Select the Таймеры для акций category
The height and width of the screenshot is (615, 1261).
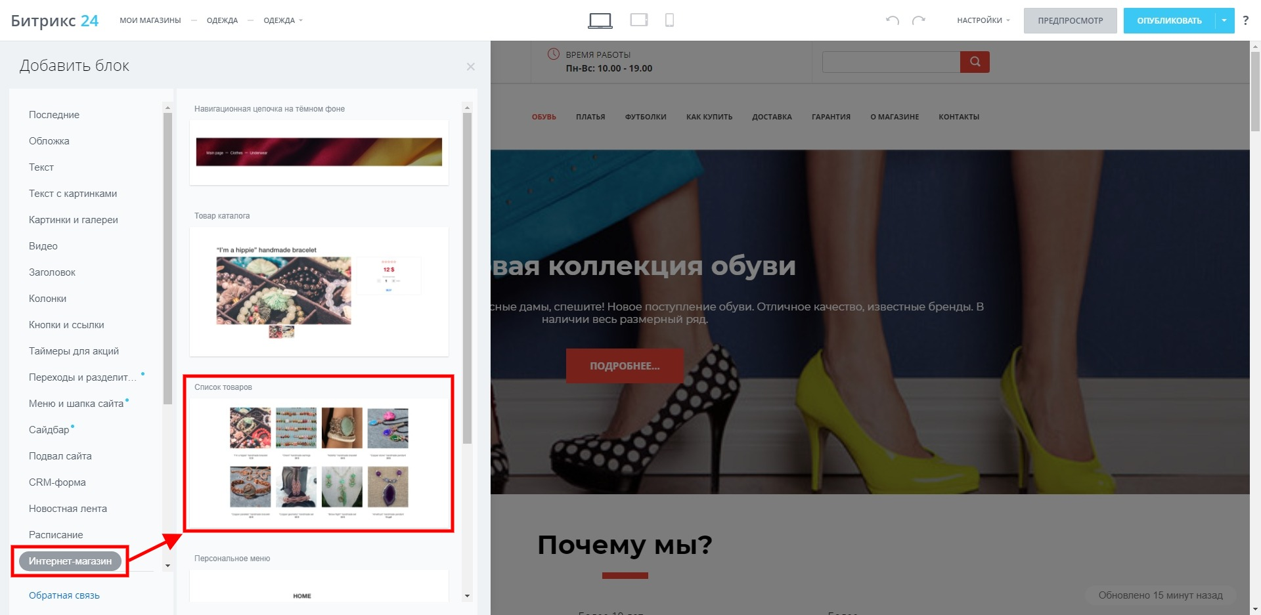74,351
